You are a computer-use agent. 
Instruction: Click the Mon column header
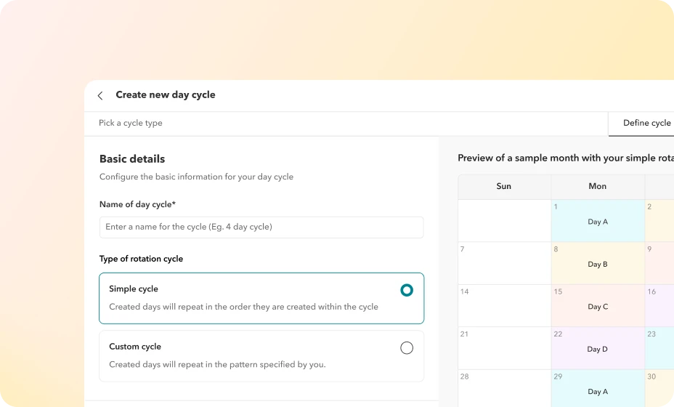point(598,186)
